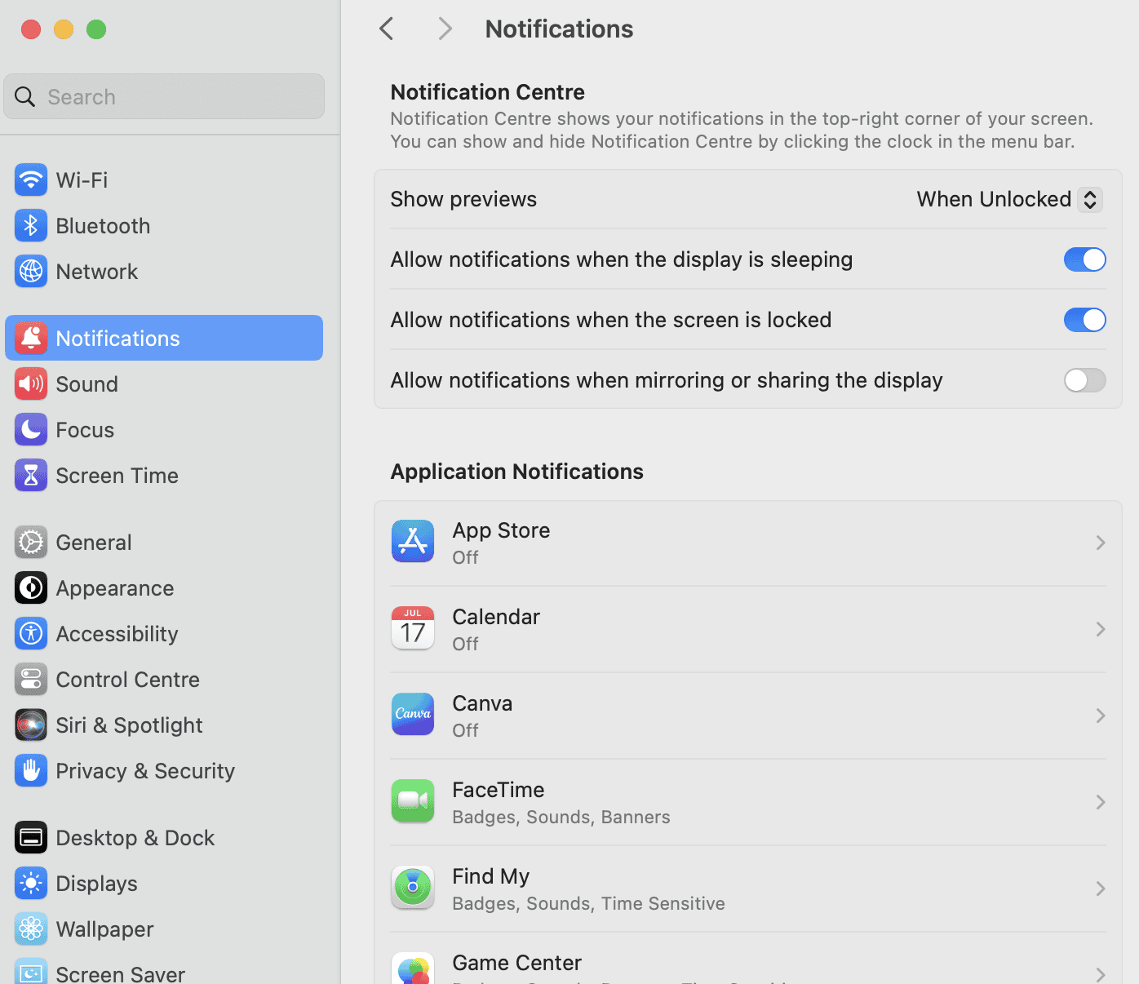
Task: Open the Show previews dropdown
Action: click(x=1009, y=200)
